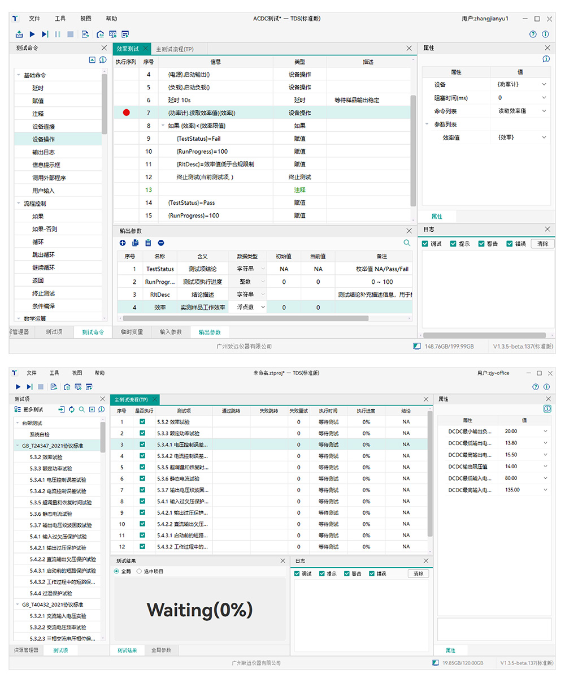Toggle 警告 checkbox in lower 日志 panel
The height and width of the screenshot is (682, 565).
coord(347,573)
